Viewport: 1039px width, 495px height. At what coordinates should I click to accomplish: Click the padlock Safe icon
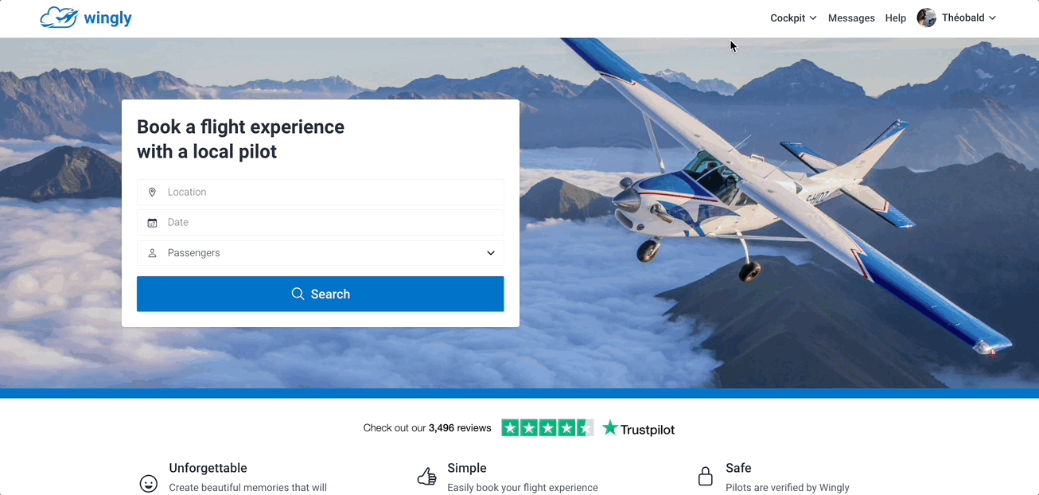coord(706,476)
